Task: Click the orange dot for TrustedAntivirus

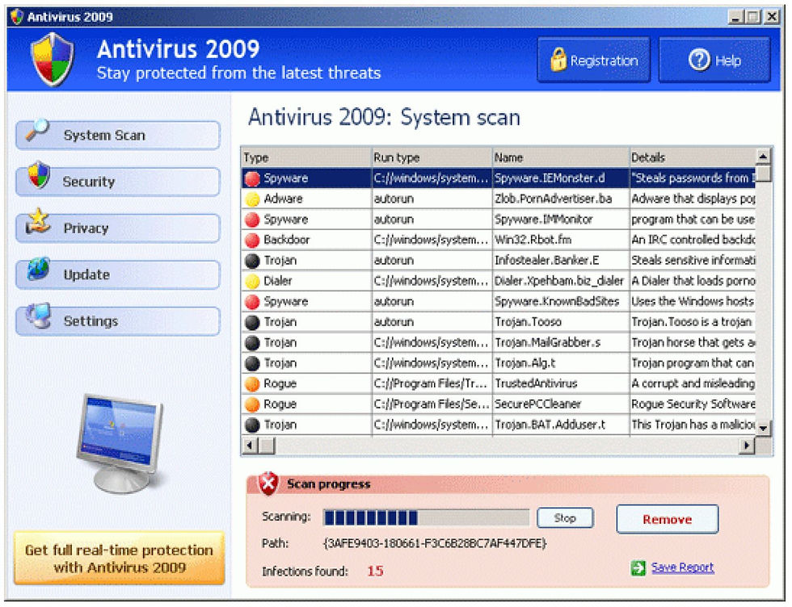Action: 252,384
